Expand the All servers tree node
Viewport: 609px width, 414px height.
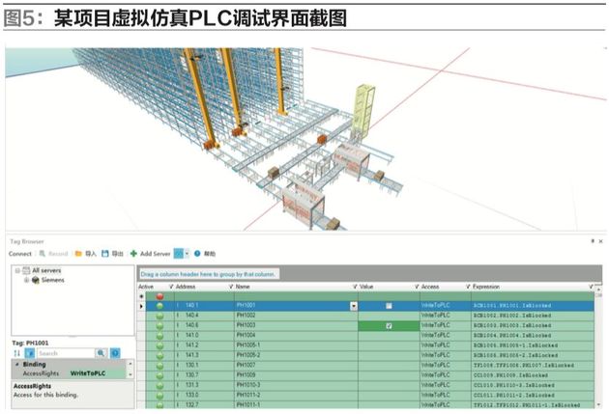(x=18, y=271)
